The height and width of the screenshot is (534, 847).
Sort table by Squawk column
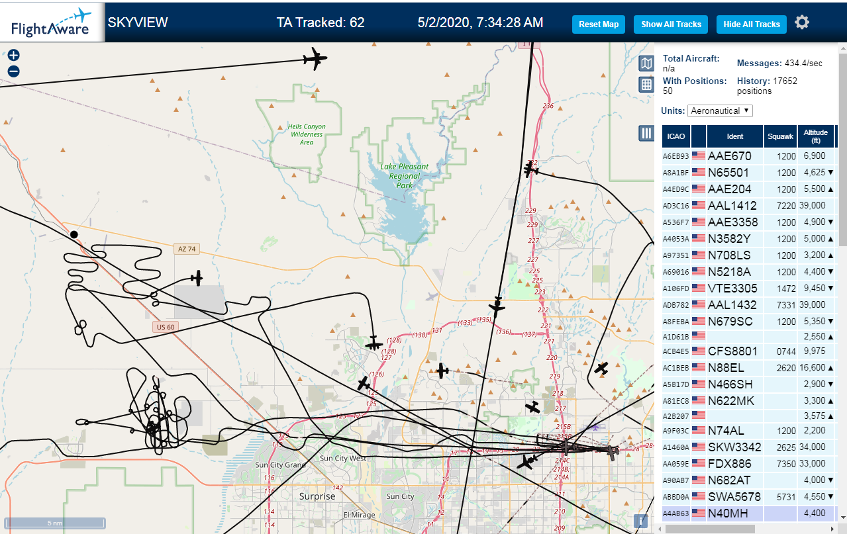coord(780,136)
